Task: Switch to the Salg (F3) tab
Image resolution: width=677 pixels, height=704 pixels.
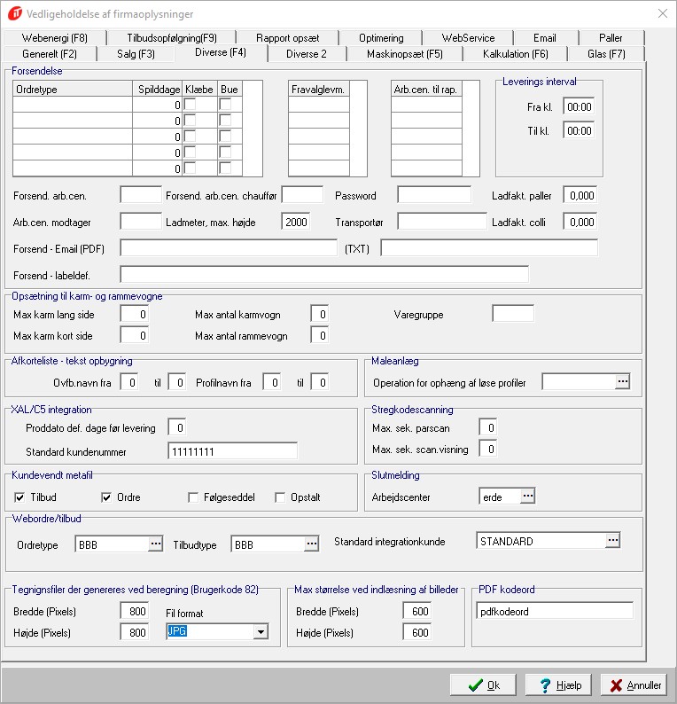Action: tap(136, 54)
